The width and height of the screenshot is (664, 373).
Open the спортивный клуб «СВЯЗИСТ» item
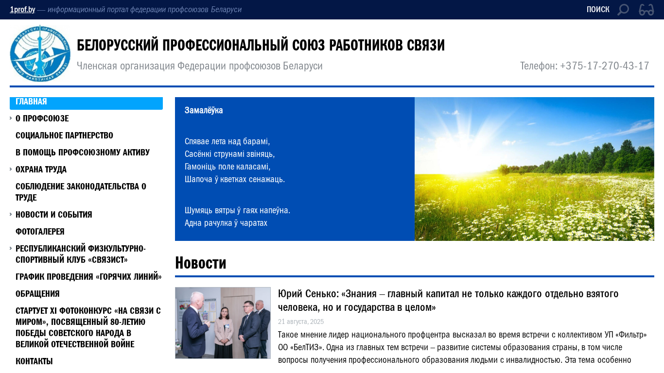[81, 254]
